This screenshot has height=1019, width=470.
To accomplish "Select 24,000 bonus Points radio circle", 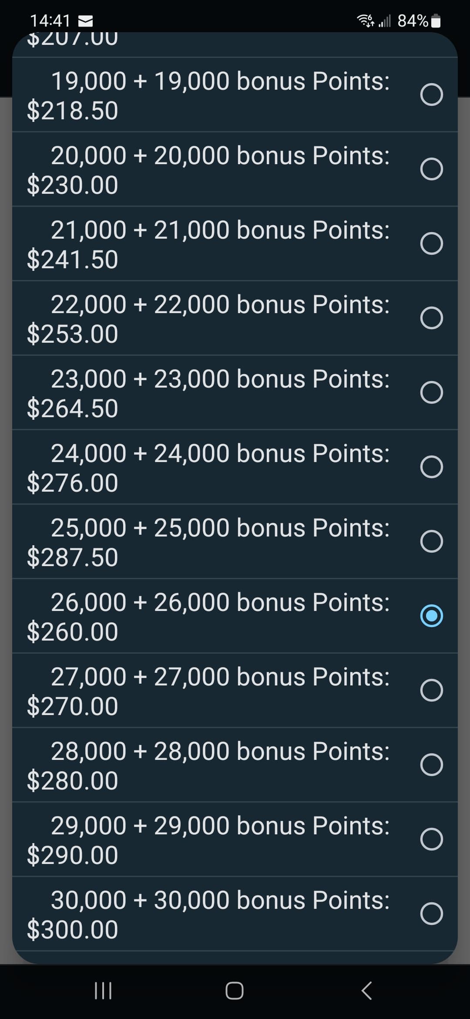I will click(x=432, y=467).
